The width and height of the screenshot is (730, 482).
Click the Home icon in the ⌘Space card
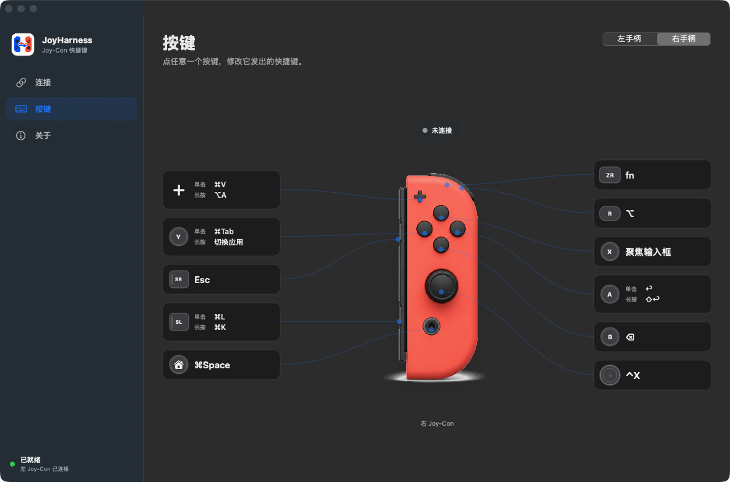click(x=178, y=365)
